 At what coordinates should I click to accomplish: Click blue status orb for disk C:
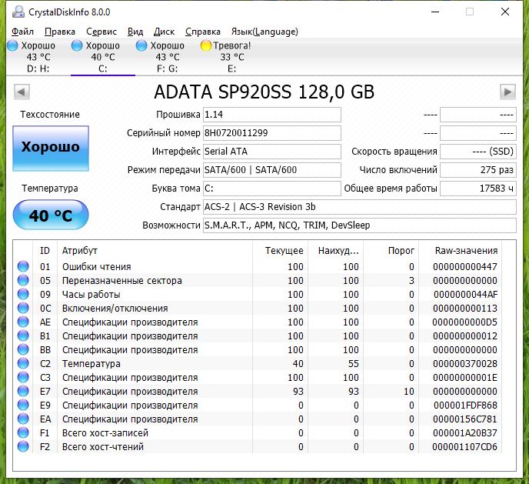(77, 46)
